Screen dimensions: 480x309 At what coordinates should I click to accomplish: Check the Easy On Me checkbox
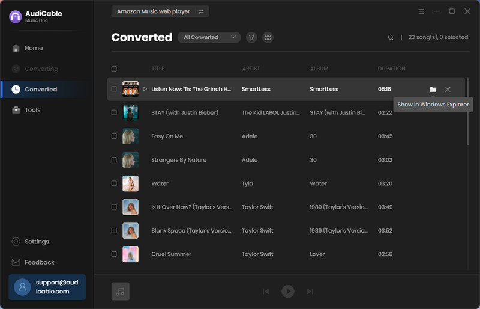click(114, 136)
